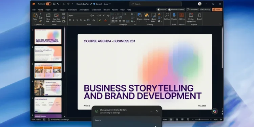Open the File menu
The image size is (254, 127).
[x=34, y=10]
